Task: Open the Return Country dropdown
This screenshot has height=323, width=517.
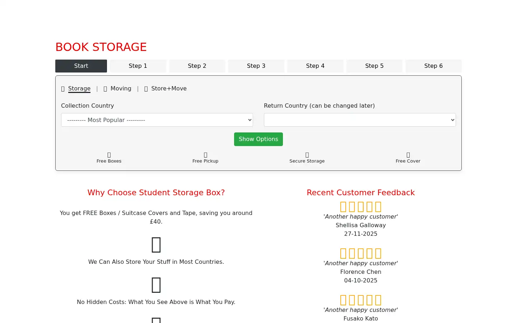Action: (x=360, y=120)
